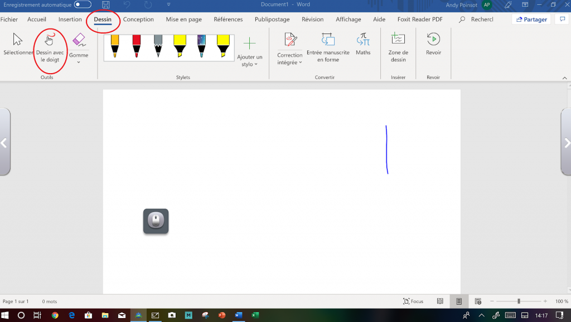This screenshot has height=322, width=571.
Task: Click the Andy Poinsot account avatar
Action: click(x=487, y=4)
